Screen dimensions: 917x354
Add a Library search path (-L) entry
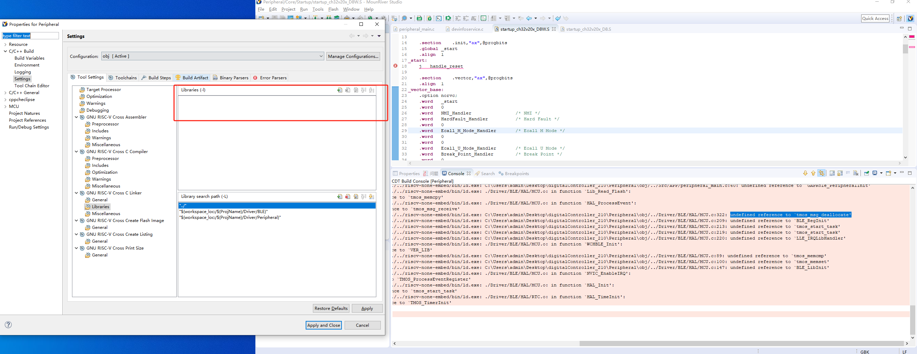click(339, 196)
